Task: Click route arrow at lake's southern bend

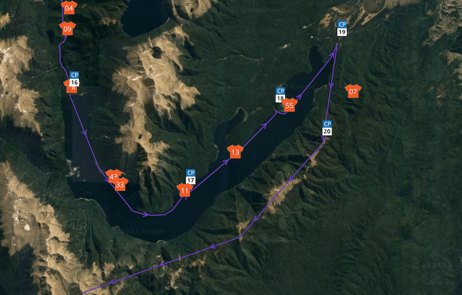Action: tap(146, 214)
